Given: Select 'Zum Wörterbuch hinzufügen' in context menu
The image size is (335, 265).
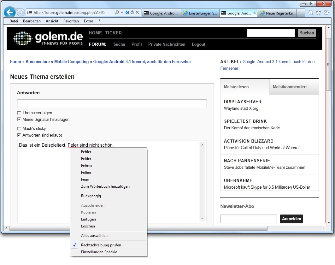Looking at the screenshot, I should pos(105,186).
